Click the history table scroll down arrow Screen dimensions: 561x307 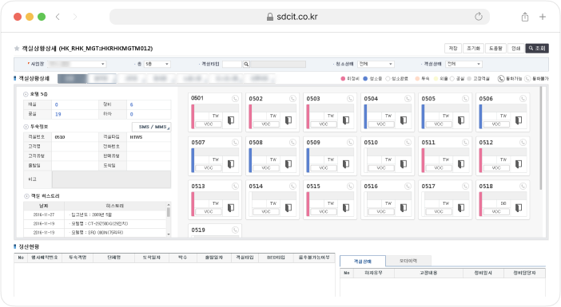[x=169, y=234]
